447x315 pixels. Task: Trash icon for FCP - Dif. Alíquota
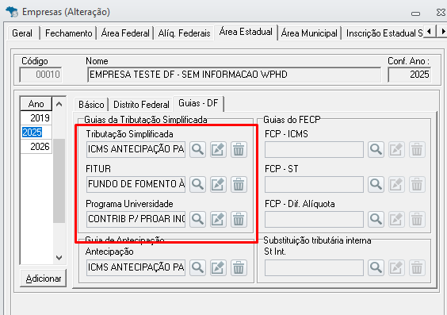pyautogui.click(x=417, y=220)
